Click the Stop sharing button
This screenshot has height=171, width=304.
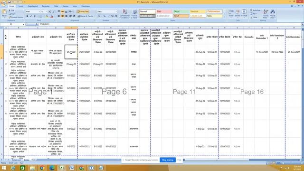168,160
